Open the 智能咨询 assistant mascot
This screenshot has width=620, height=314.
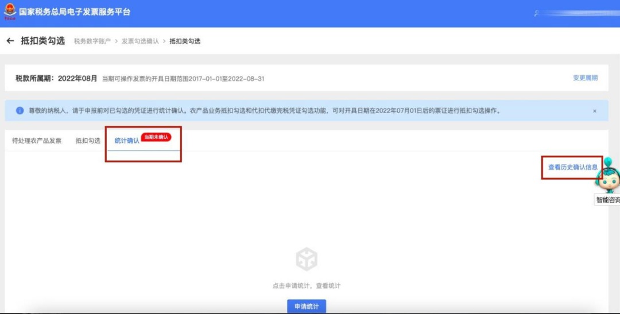[x=608, y=176]
